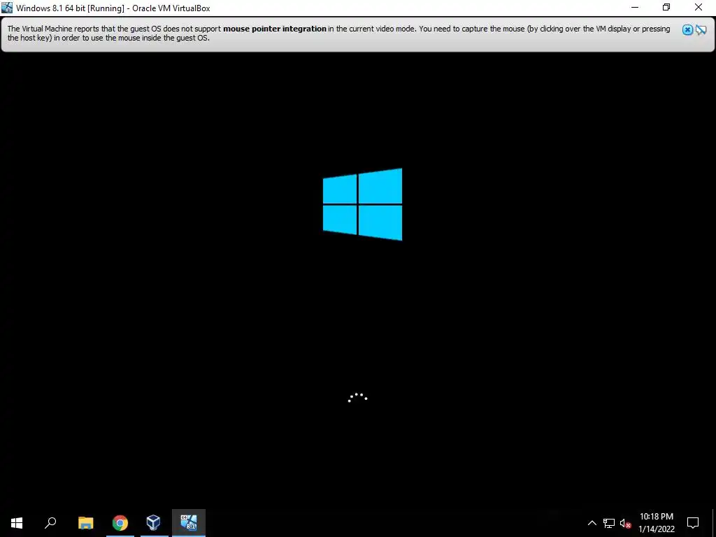Click the Windows logo in VM display
Viewport: 716px width, 537px height.
tap(363, 204)
